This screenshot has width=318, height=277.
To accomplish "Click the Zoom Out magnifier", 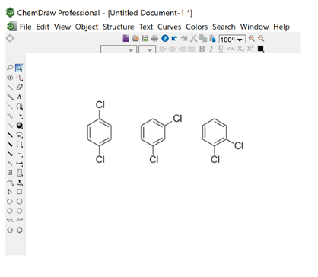I will [x=261, y=38].
